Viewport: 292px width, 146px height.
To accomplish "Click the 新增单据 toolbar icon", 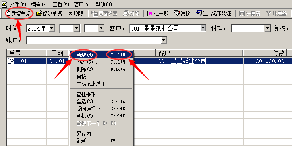I will point(8,13).
